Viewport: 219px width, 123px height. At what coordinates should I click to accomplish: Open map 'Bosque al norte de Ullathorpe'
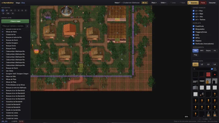coord(15,88)
